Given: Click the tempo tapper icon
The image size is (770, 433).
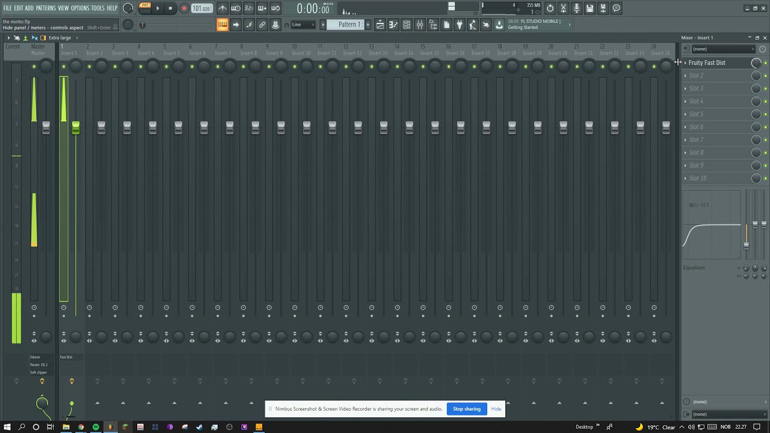Looking at the screenshot, I should click(x=473, y=25).
